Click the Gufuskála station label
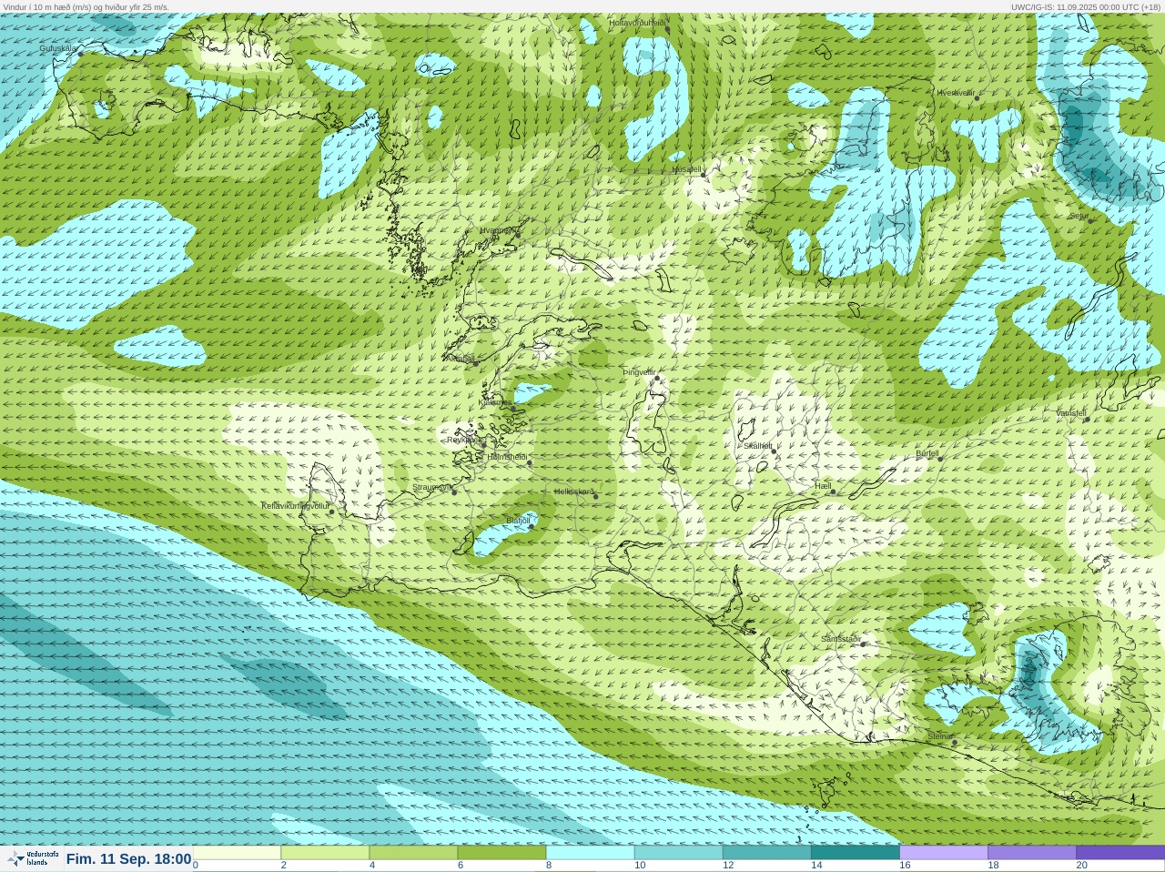This screenshot has height=872, width=1165. (x=58, y=47)
